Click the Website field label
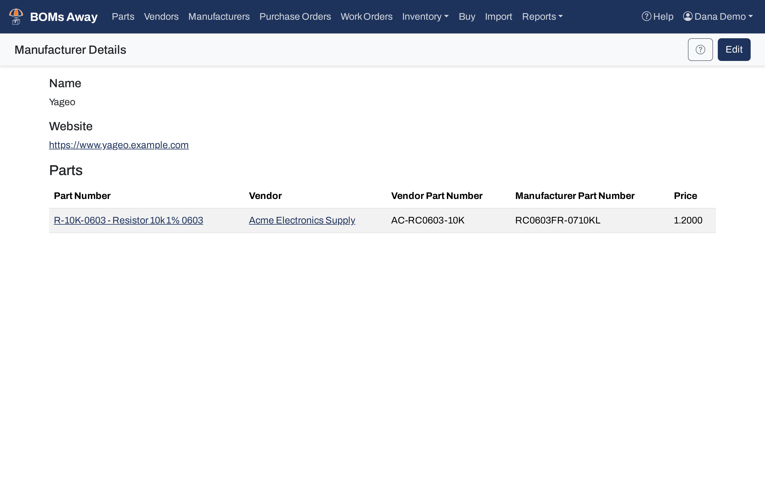 (71, 126)
